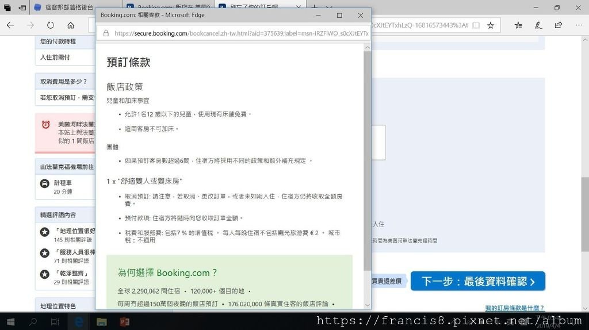The height and width of the screenshot is (330, 589).
Task: Click 下一步：最後資料確認 button
Action: point(477,281)
